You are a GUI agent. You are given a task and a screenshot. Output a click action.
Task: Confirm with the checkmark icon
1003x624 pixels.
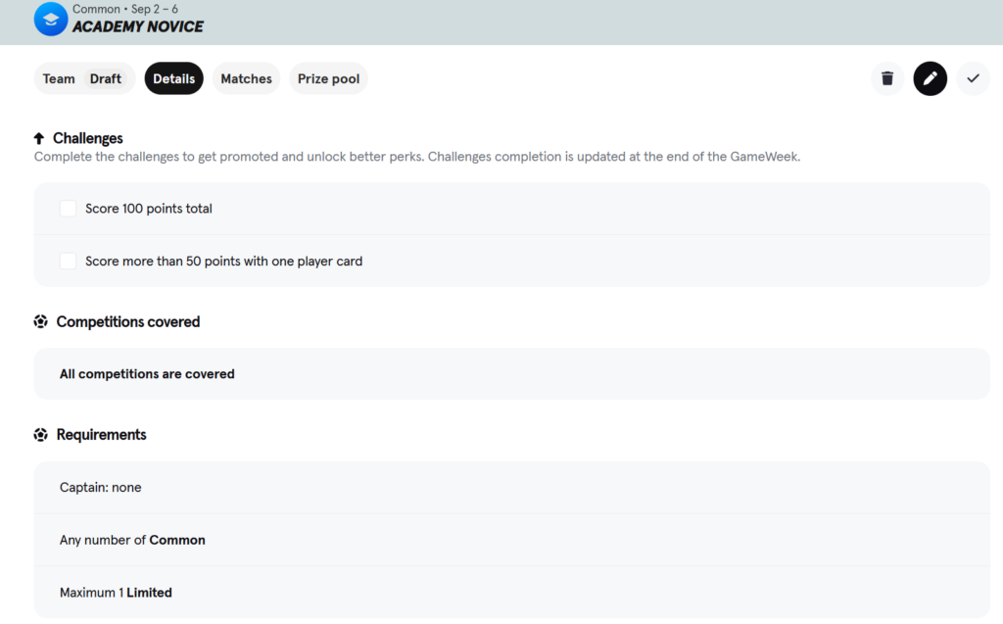pyautogui.click(x=973, y=78)
